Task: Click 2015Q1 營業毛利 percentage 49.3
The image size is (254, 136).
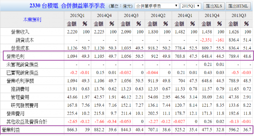Action: point(85,56)
